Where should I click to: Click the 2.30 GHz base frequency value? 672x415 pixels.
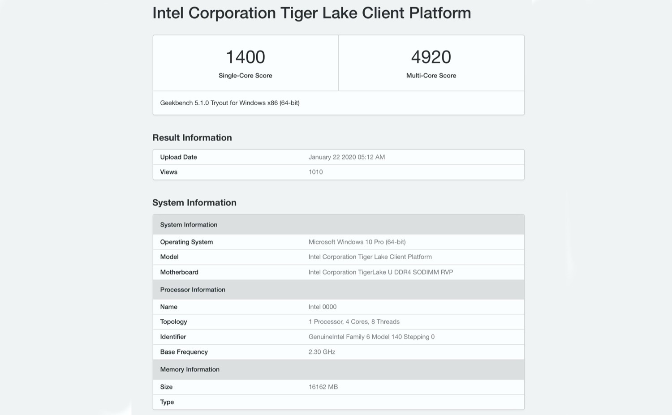point(322,352)
